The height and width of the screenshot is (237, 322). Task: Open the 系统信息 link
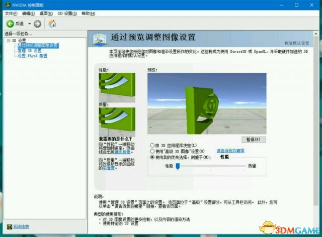tap(21, 226)
